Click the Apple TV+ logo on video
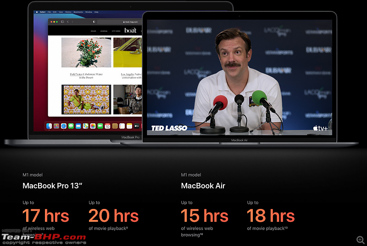 (x=320, y=128)
